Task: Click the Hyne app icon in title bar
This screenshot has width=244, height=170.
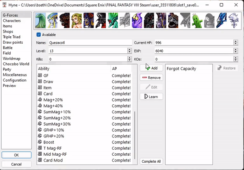Action: [4, 5]
